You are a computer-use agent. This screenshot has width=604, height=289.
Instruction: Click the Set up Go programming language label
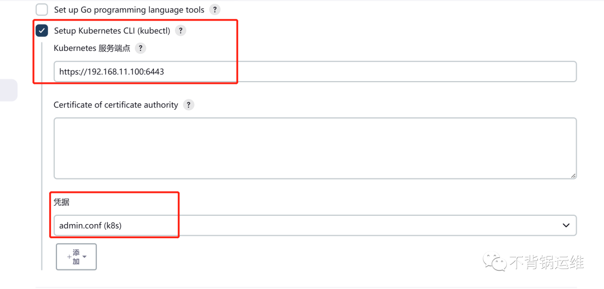(129, 10)
